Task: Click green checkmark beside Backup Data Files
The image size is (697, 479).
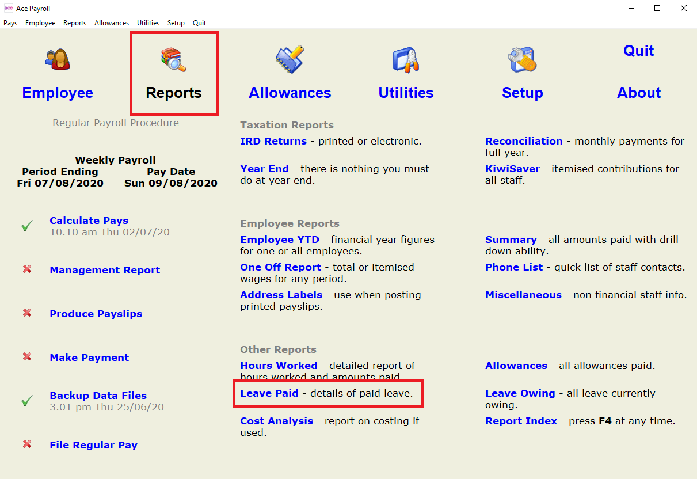Action: pyautogui.click(x=27, y=401)
